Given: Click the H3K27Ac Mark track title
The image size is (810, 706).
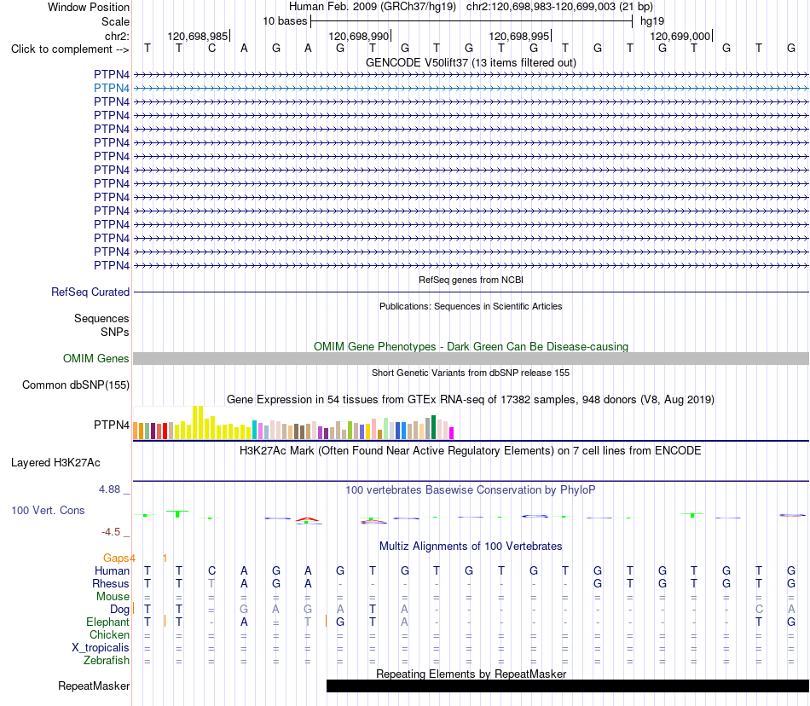Looking at the screenshot, I should [471, 450].
